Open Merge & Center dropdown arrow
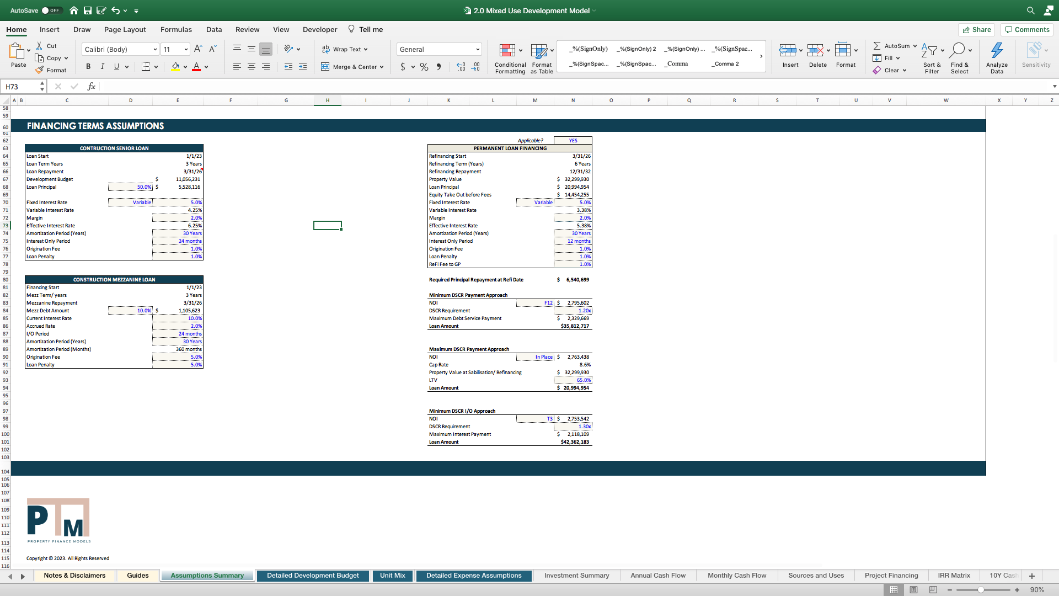1059x596 pixels. (x=382, y=67)
